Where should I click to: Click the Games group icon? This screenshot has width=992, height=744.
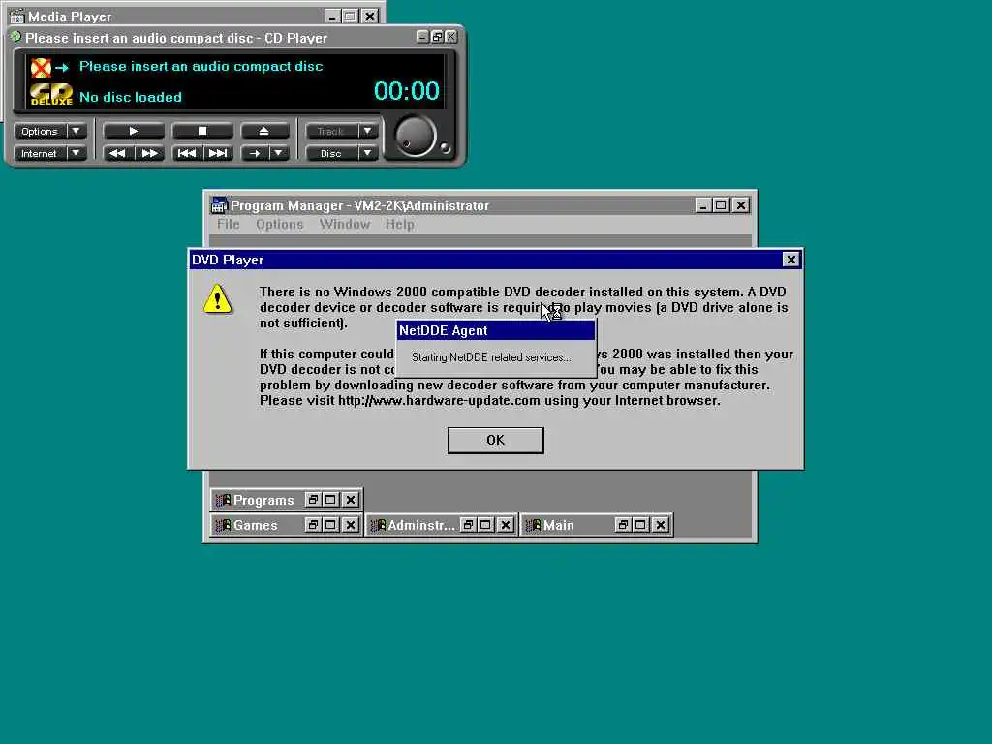(x=223, y=525)
